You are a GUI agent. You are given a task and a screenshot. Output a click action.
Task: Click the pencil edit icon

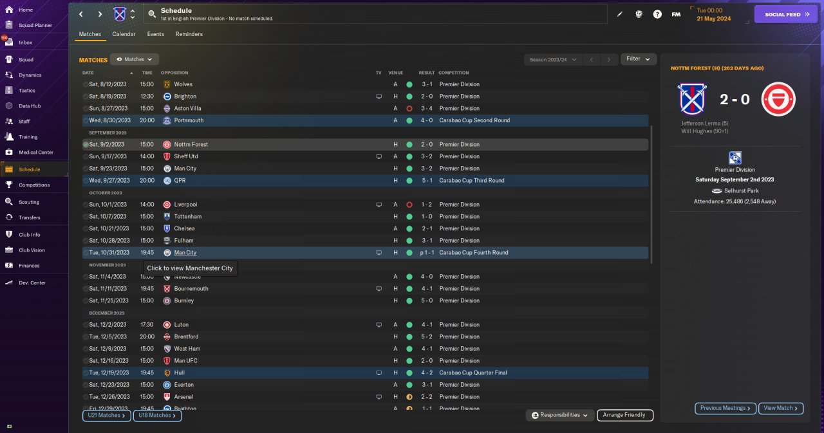click(620, 14)
